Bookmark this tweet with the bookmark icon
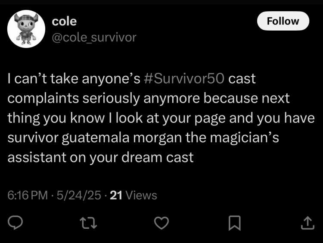This screenshot has width=323, height=243. (235, 223)
